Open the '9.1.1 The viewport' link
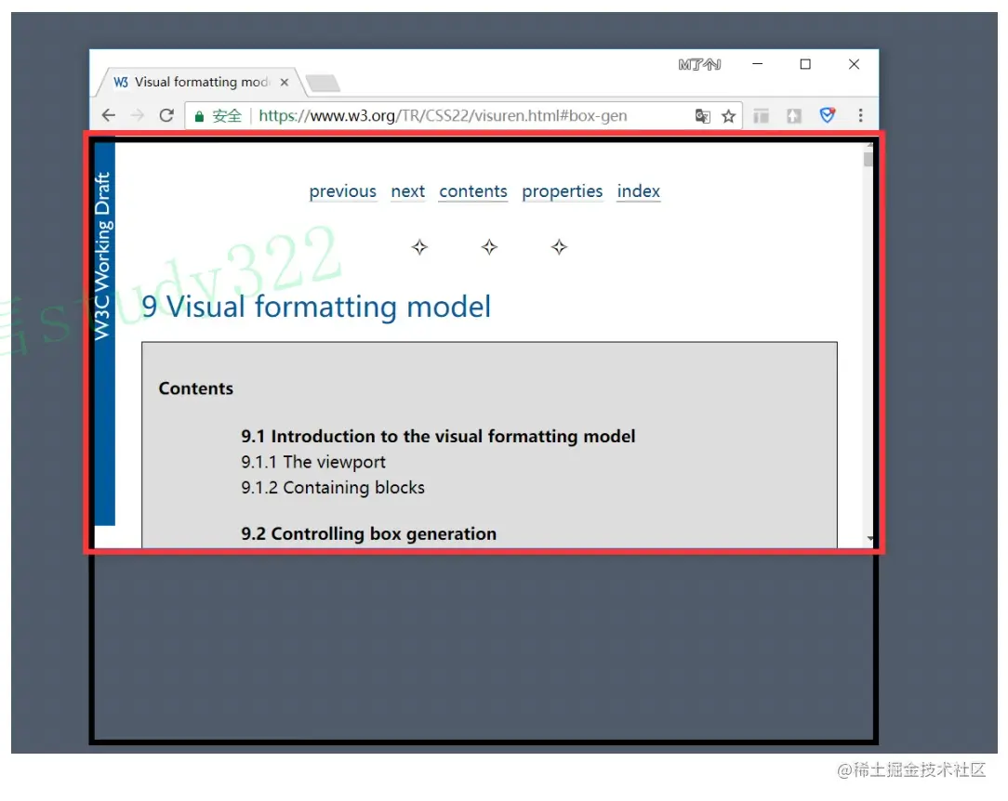1008x801 pixels. [313, 462]
